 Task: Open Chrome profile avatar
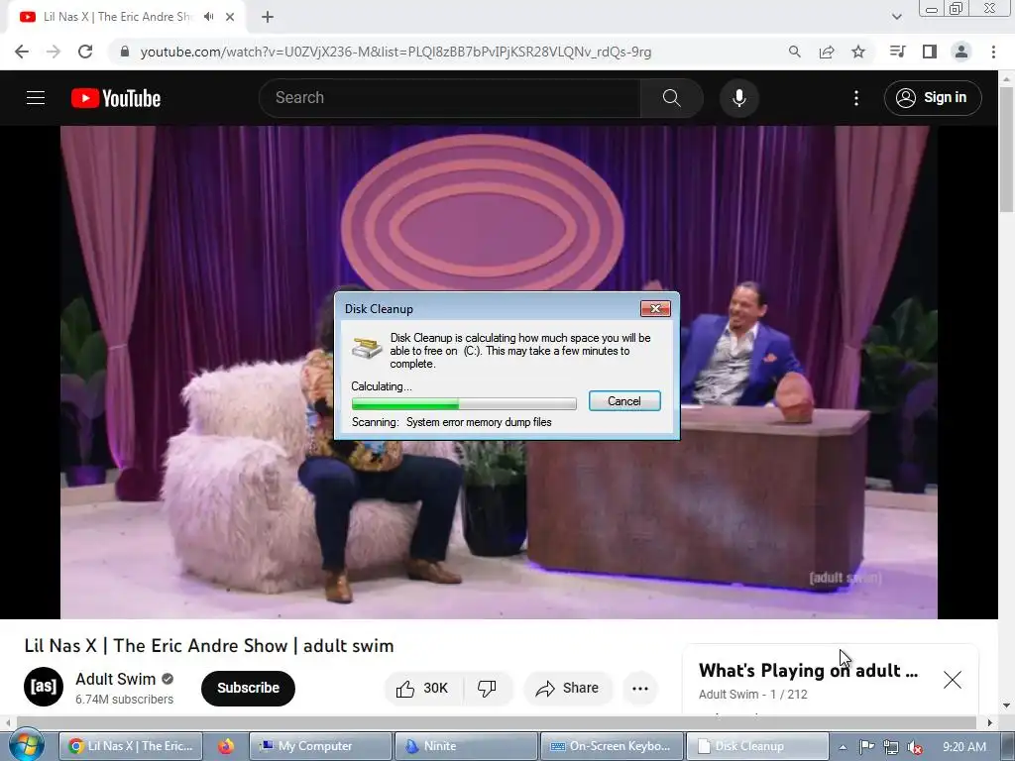(961, 52)
